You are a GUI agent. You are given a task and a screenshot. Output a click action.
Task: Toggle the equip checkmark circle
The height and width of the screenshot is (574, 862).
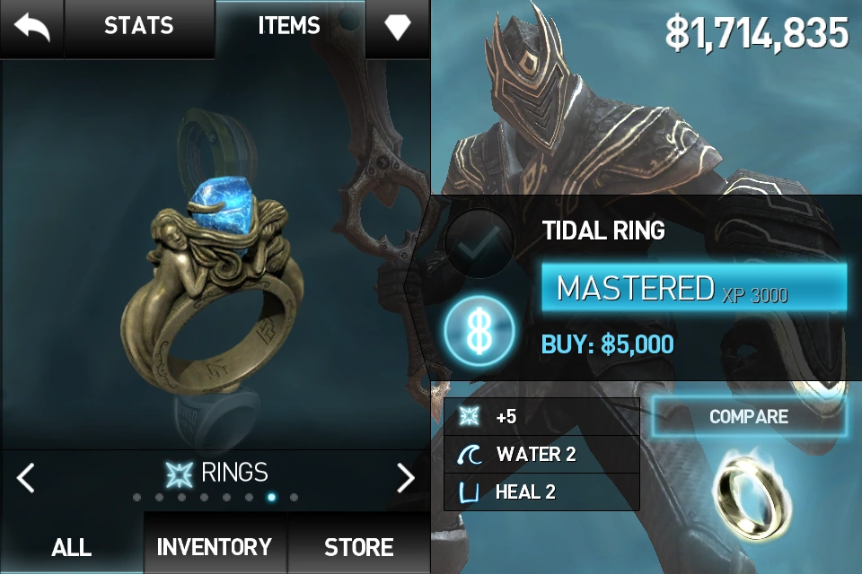coord(479,242)
